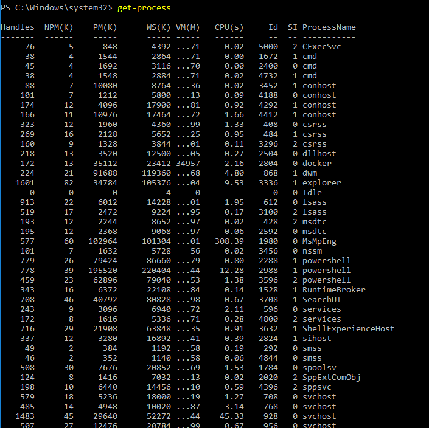Click csrss process Id 408
Image resolution: width=429 pixels, height=428 pixels.
[x=271, y=125]
